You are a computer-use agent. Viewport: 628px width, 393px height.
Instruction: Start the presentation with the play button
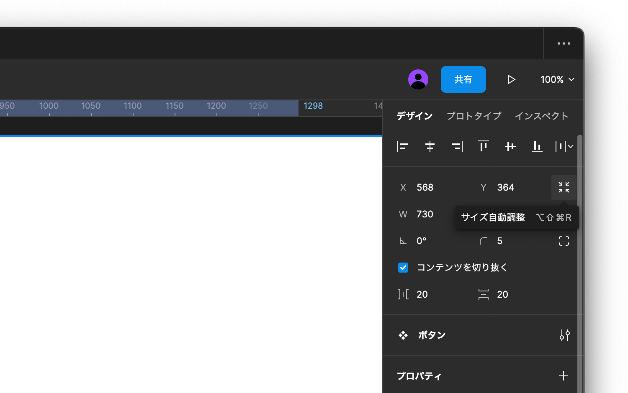point(511,79)
